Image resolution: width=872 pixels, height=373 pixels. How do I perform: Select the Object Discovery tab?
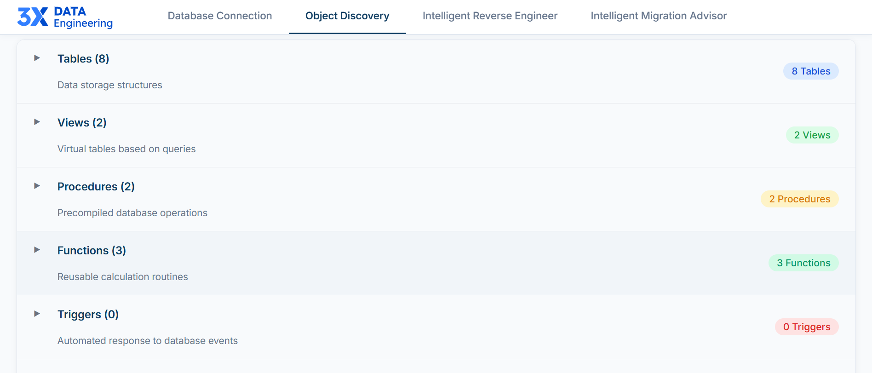347,16
